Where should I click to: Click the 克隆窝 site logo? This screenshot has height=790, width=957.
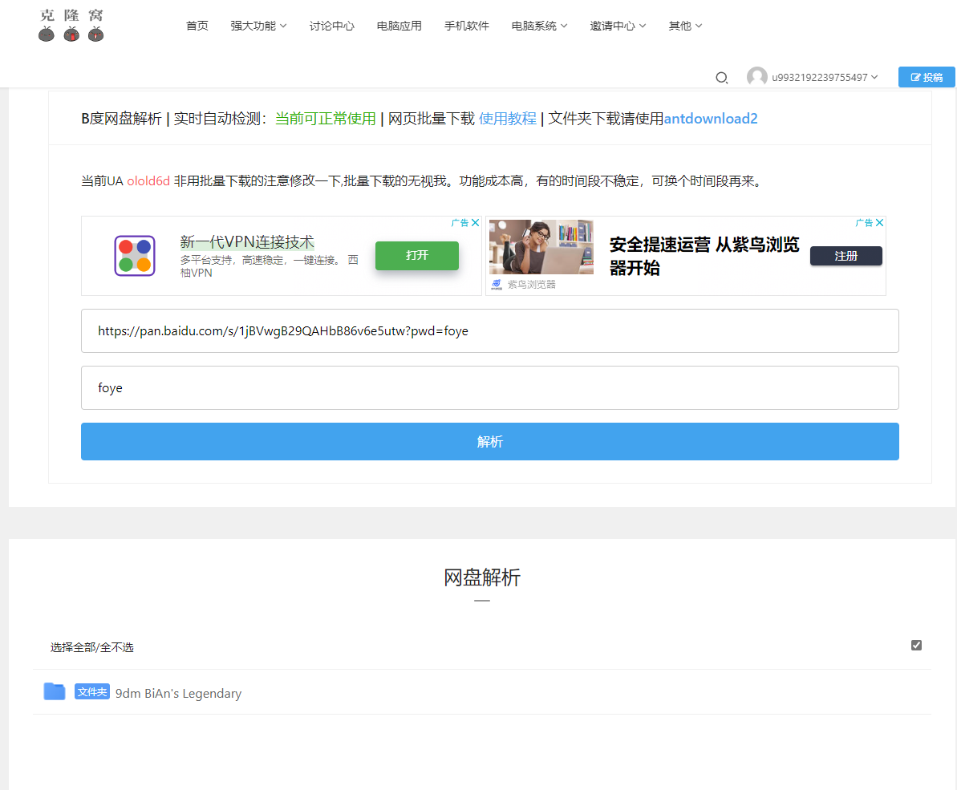tap(71, 26)
